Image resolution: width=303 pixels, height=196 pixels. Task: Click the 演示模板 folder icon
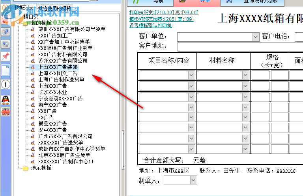point(26,168)
